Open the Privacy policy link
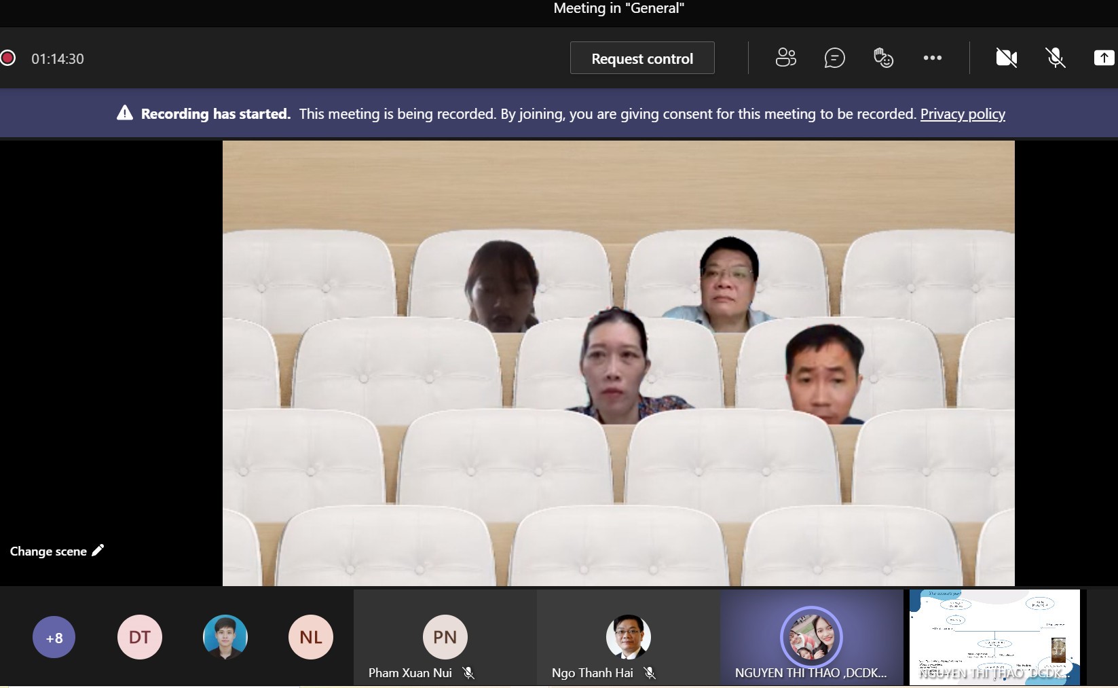 (963, 113)
